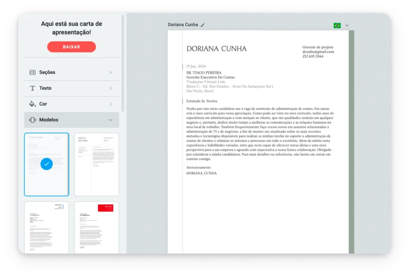
Task: Expand the Texto chevron arrow
Action: tap(111, 88)
